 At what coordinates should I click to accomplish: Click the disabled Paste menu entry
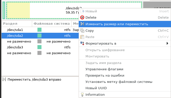click(x=125, y=37)
